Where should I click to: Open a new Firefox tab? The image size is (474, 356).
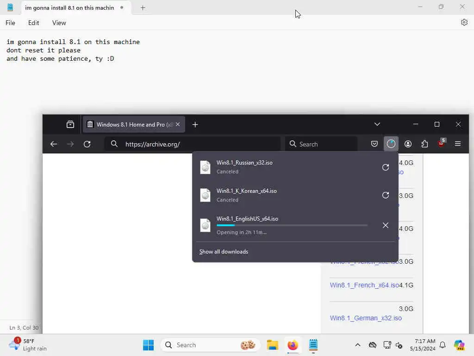pos(195,124)
